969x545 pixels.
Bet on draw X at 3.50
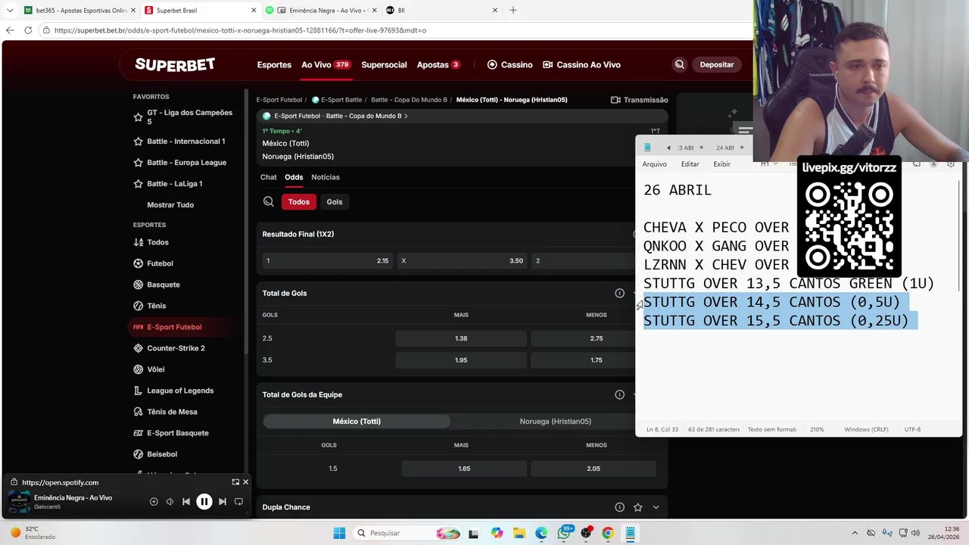tap(462, 260)
